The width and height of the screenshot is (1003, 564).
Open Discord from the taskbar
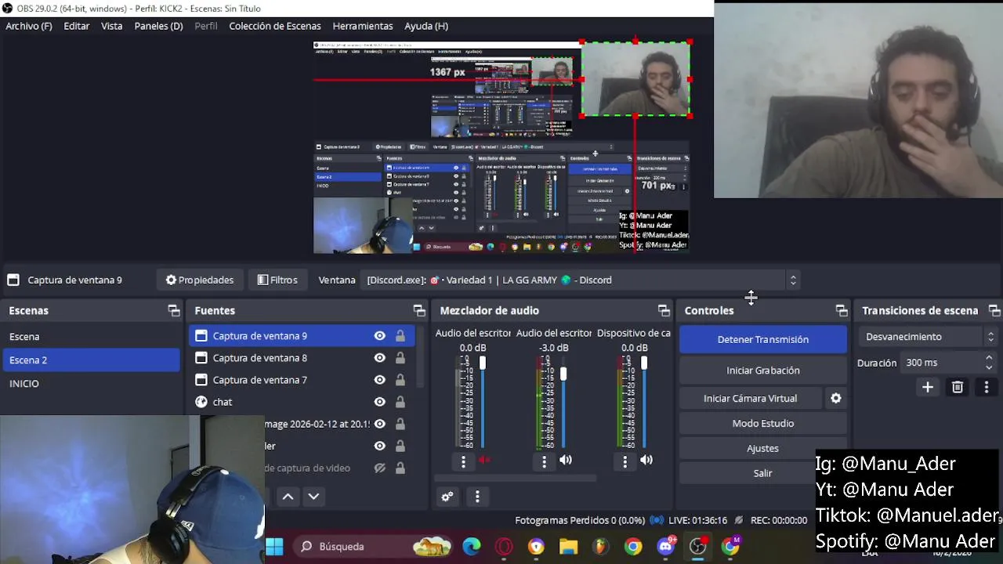tap(666, 546)
